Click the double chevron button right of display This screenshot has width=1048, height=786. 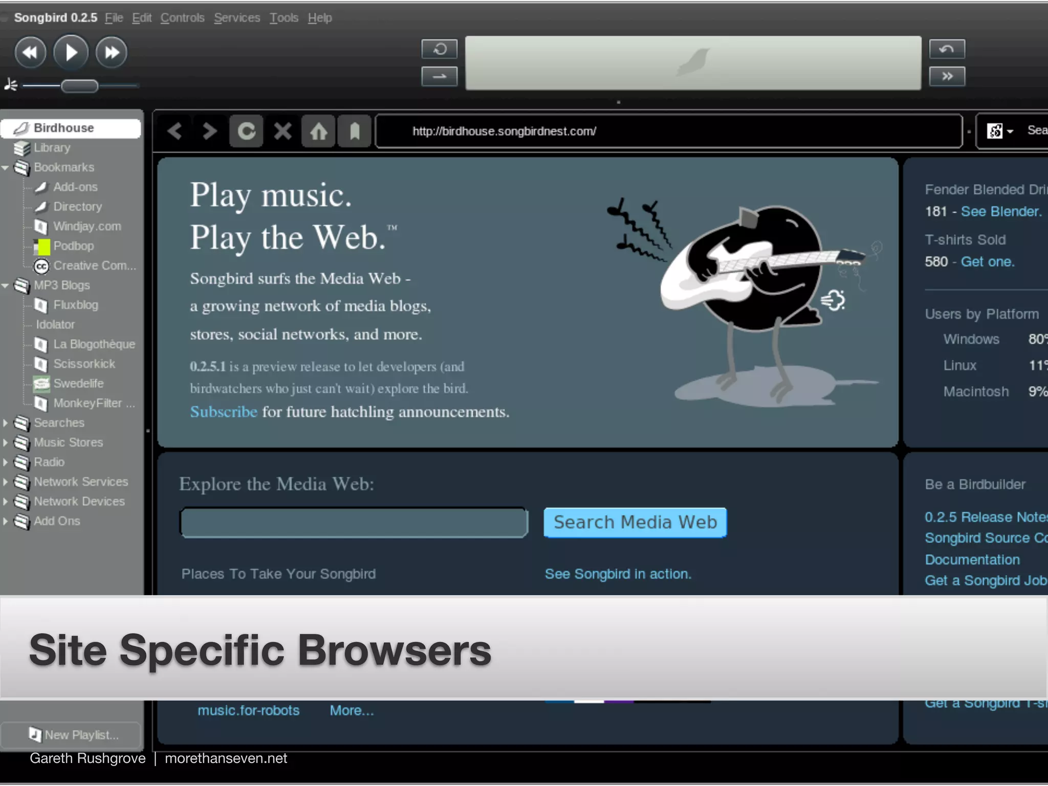[947, 77]
